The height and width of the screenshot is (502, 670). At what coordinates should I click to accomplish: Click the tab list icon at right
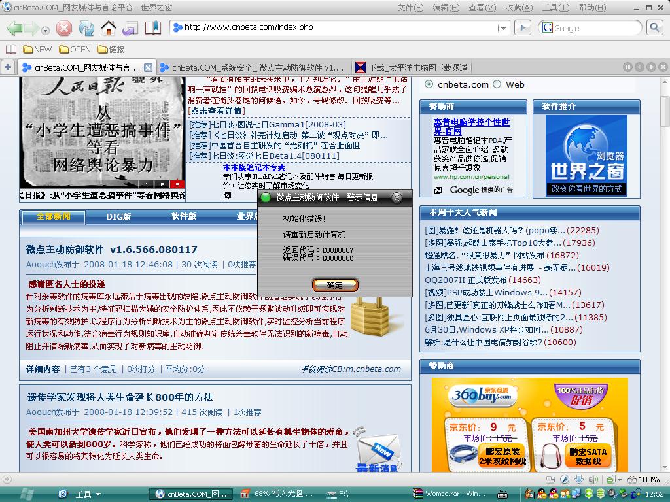click(x=627, y=67)
